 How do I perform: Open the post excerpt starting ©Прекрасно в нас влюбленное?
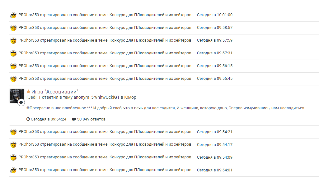pyautogui.click(x=166, y=108)
